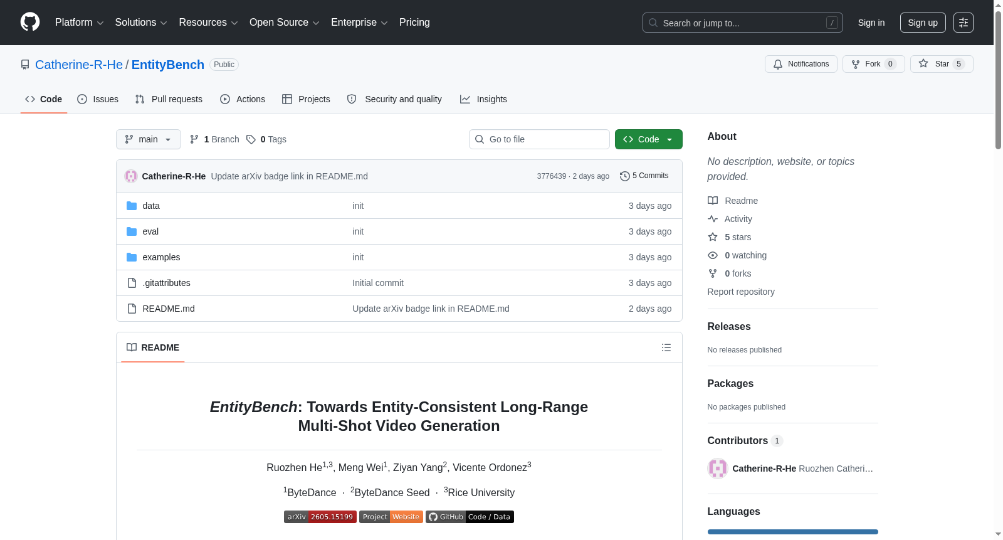Click the eval folder icon

[132, 231]
